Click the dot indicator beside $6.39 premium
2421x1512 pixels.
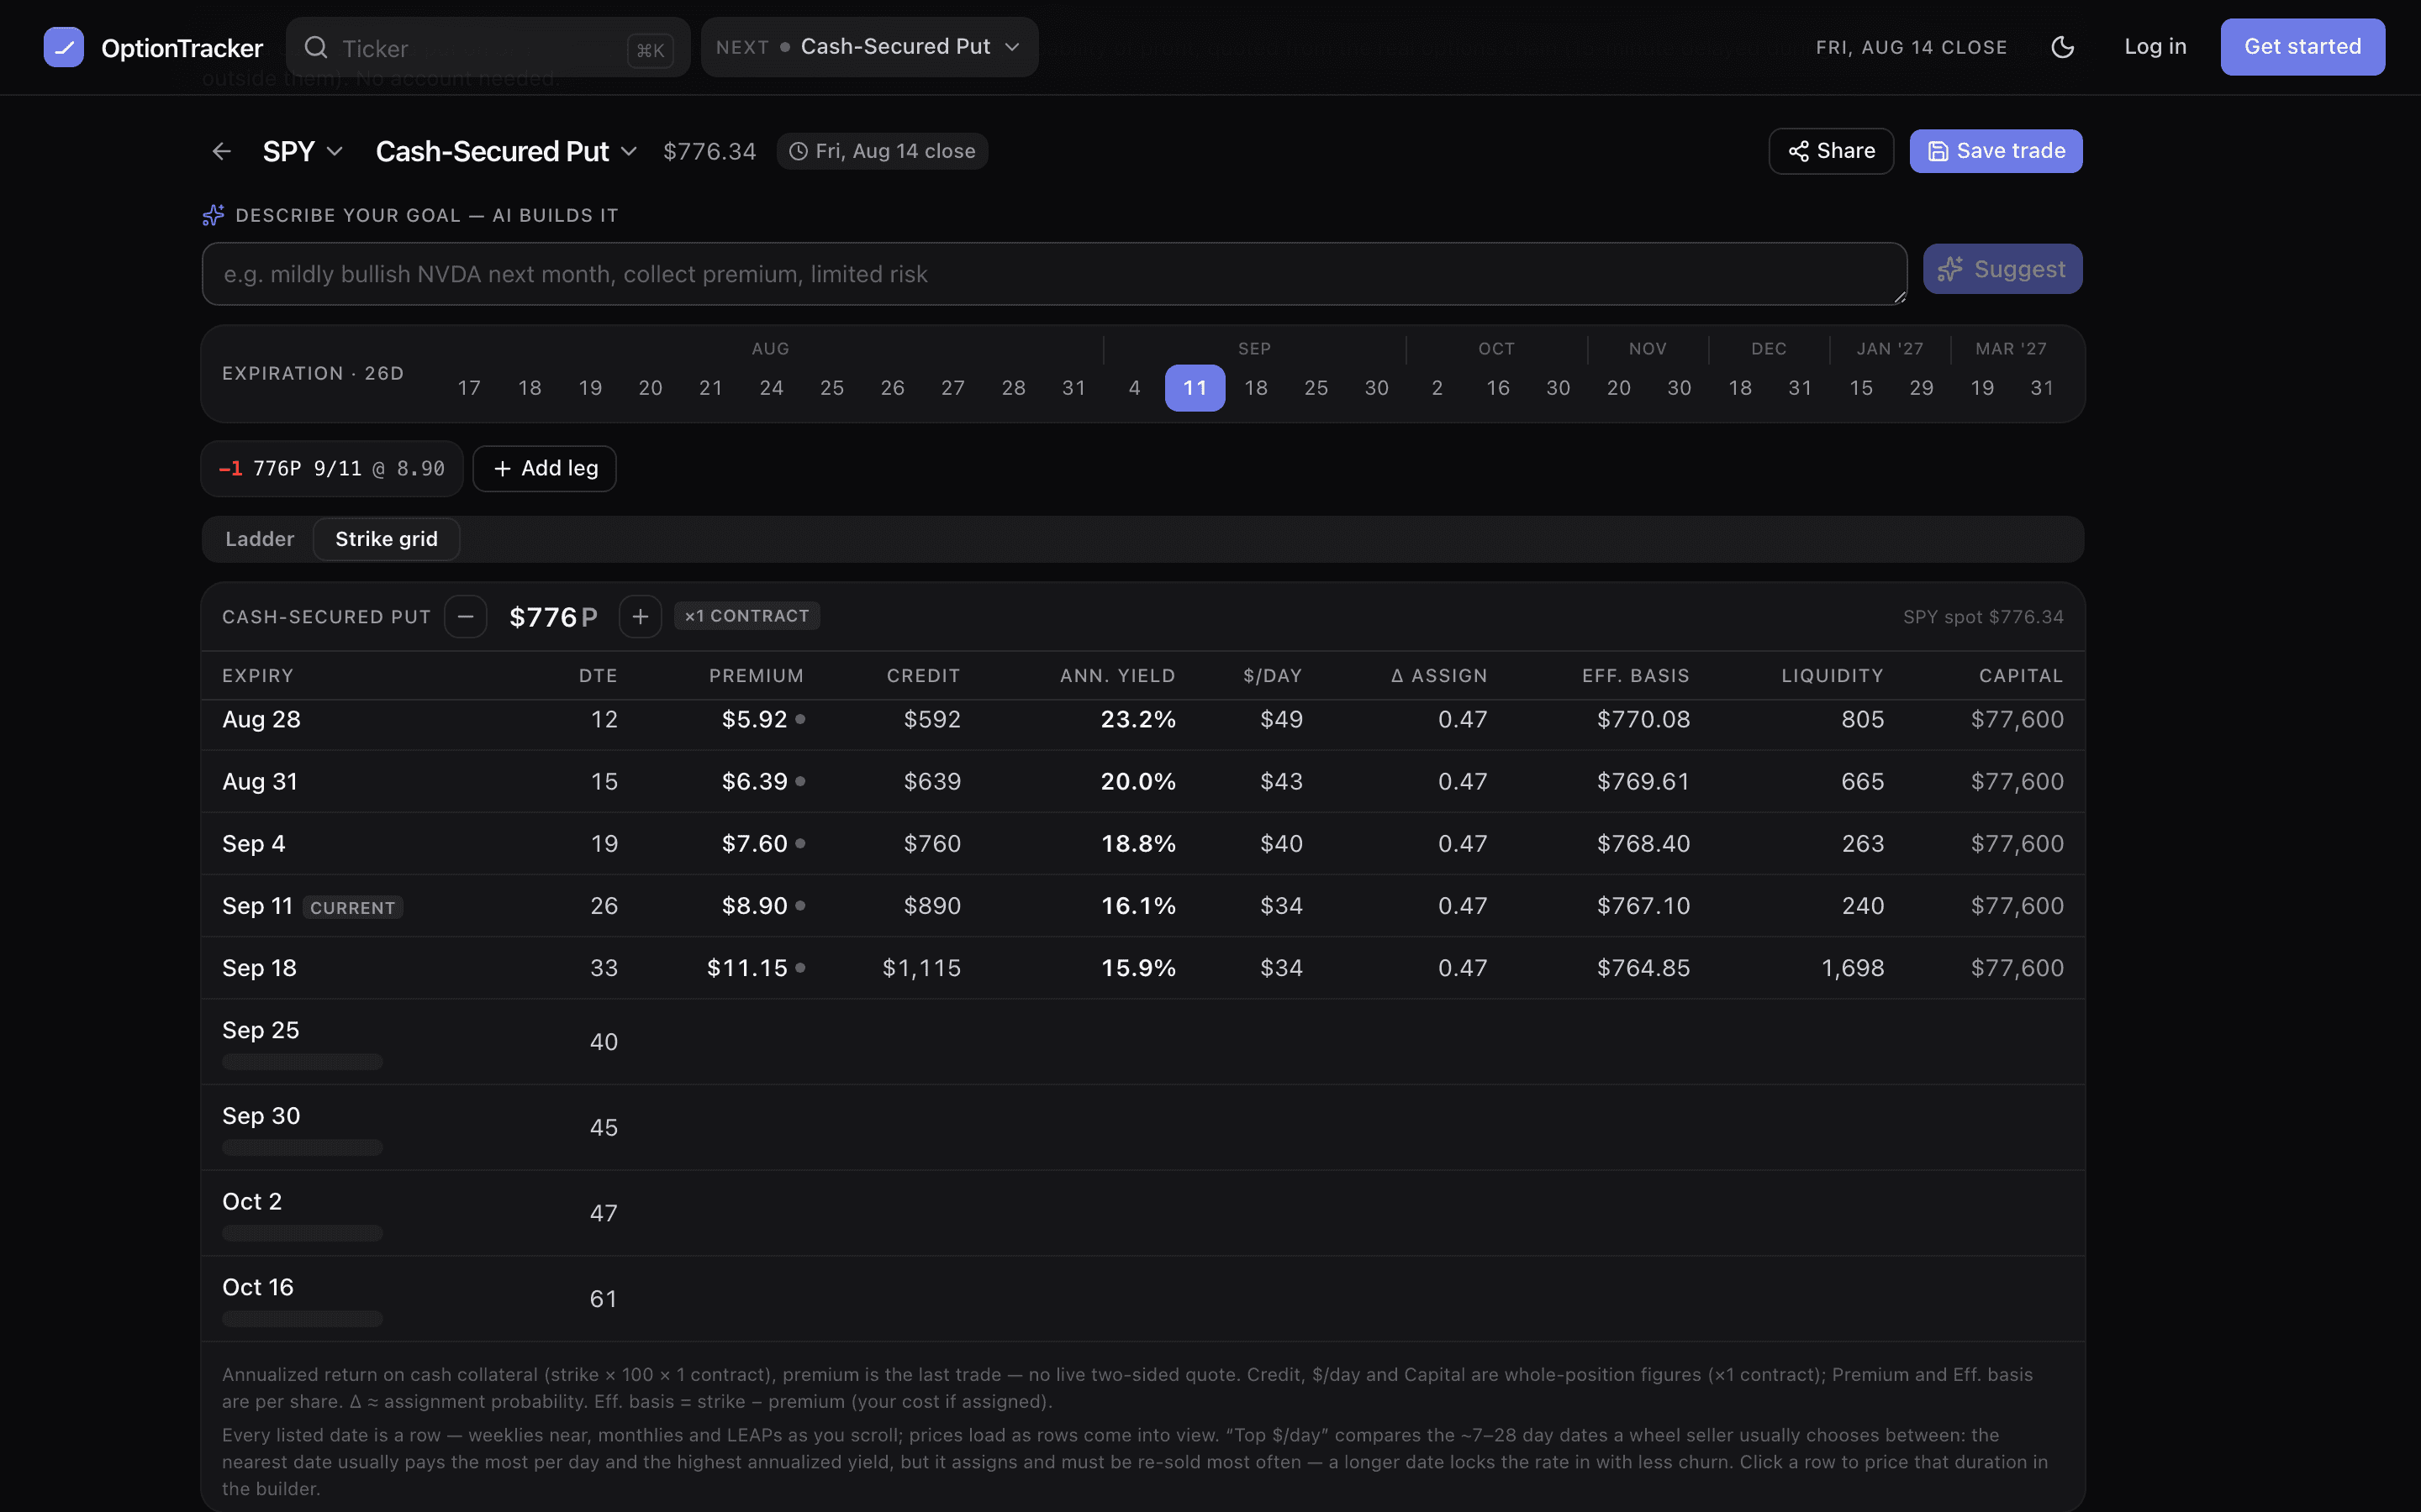pos(800,781)
